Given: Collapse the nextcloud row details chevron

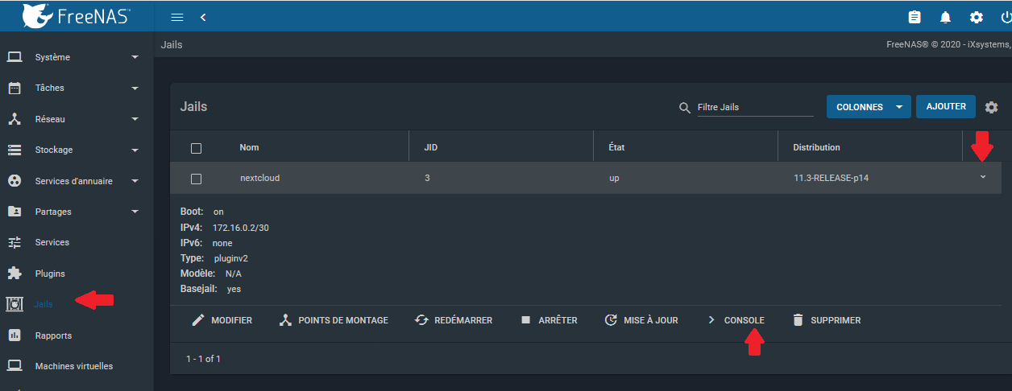Looking at the screenshot, I should pos(982,177).
